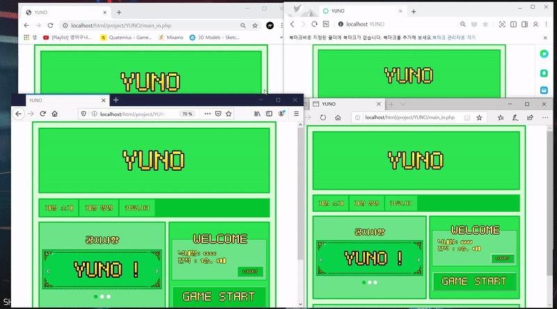Open Chrome profile avatar

click(270, 26)
